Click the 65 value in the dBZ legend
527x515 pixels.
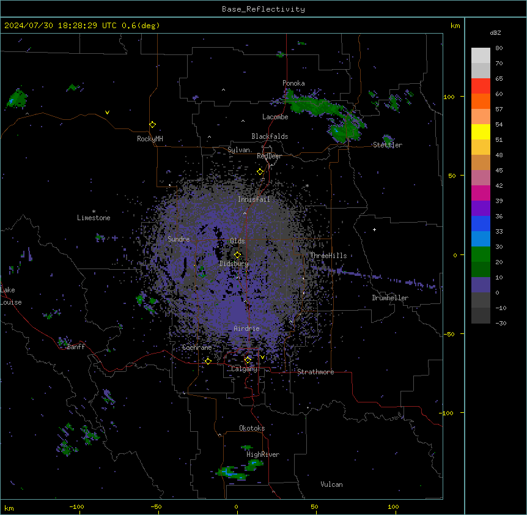[499, 78]
